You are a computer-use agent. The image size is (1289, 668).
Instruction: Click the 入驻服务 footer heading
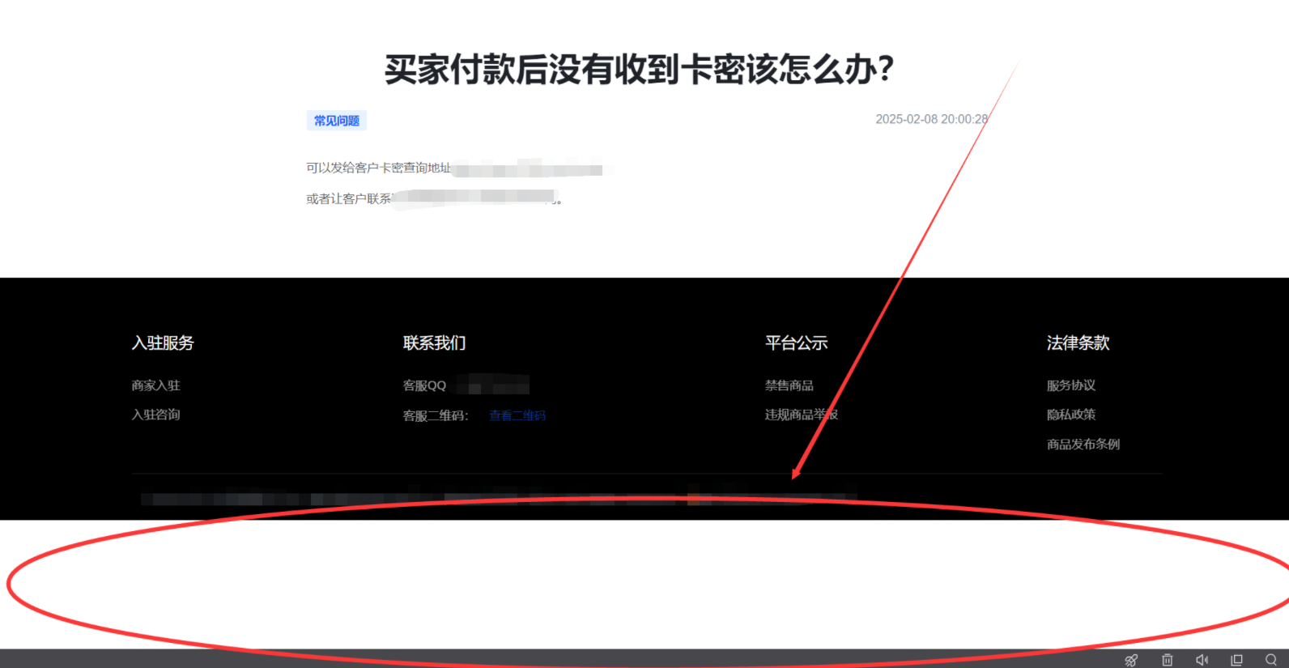(x=163, y=343)
